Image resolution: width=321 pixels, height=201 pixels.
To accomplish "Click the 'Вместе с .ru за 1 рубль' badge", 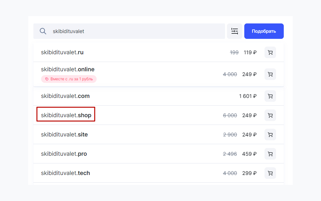I will 69,79.
